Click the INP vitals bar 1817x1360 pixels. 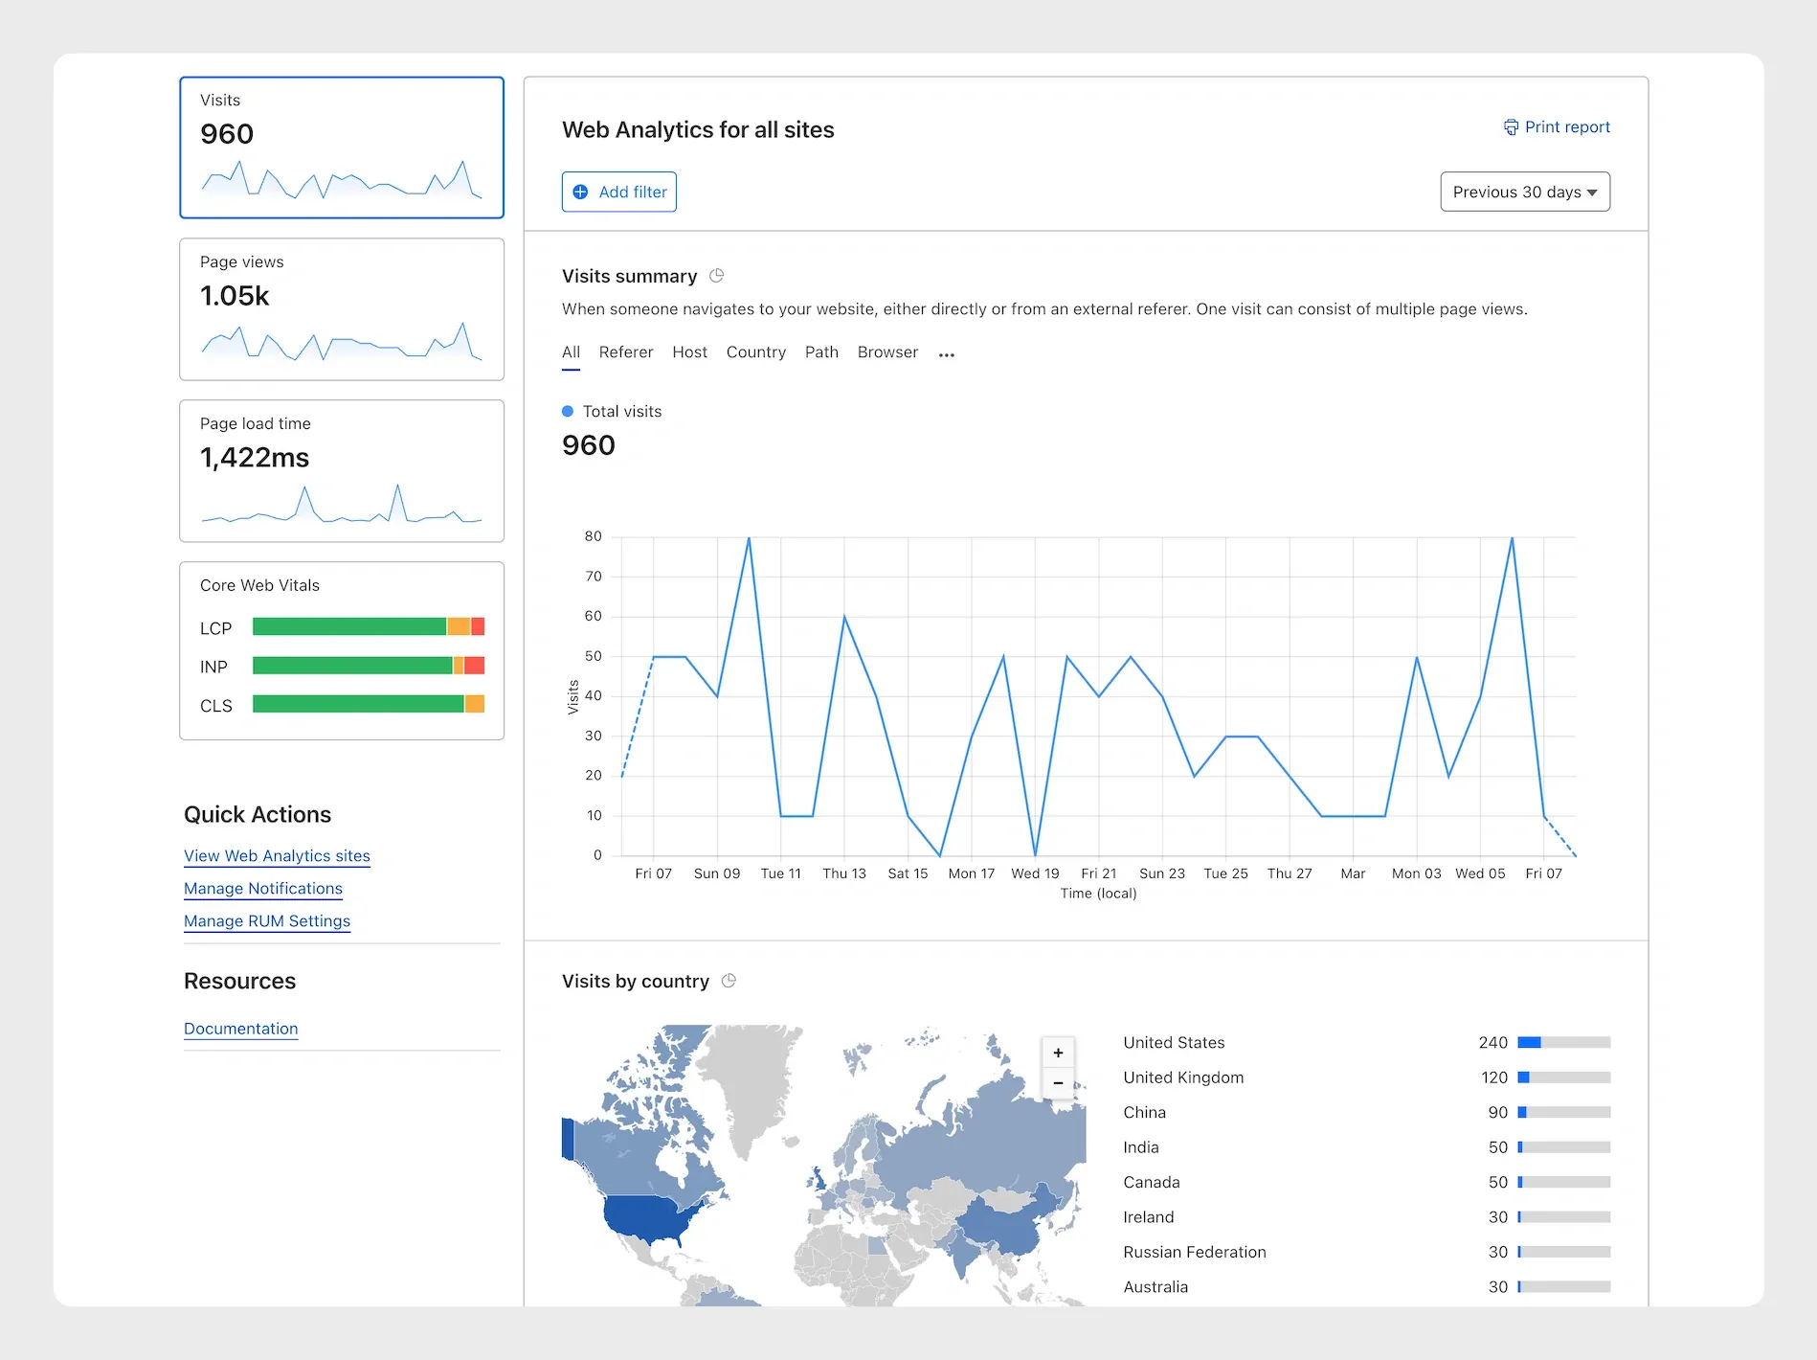(x=369, y=666)
